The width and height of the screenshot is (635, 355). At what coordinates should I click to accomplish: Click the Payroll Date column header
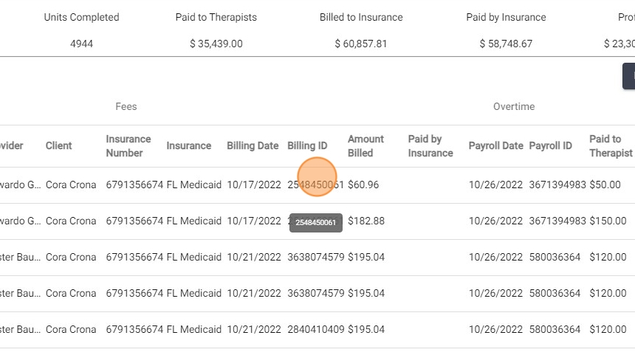click(x=495, y=146)
